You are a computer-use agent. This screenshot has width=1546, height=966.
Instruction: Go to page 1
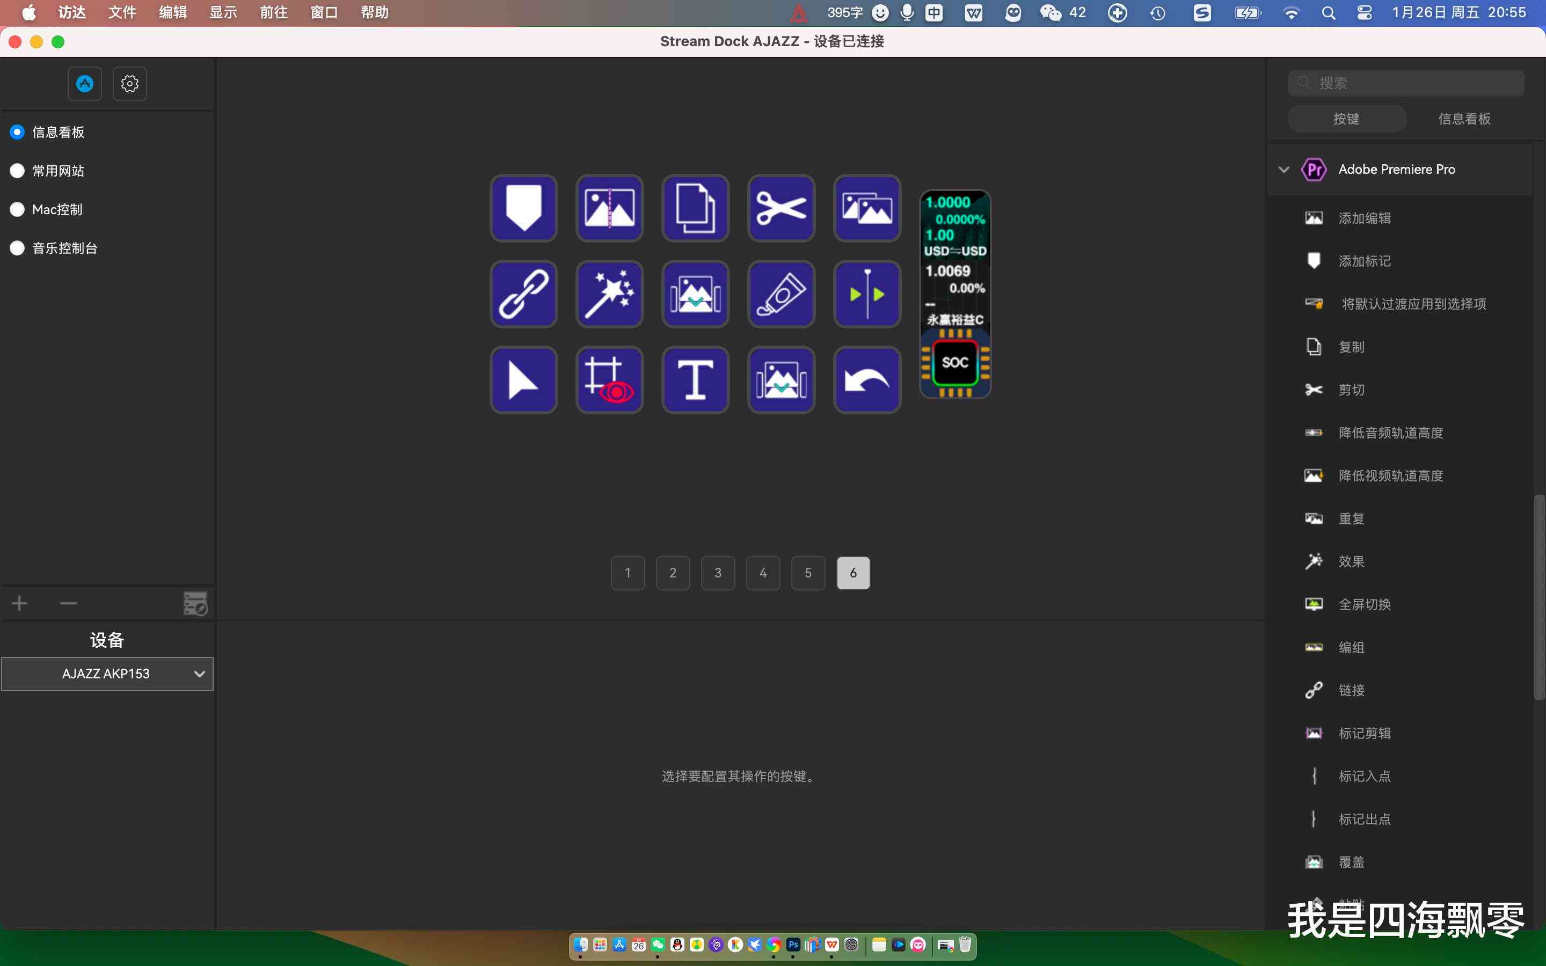628,573
